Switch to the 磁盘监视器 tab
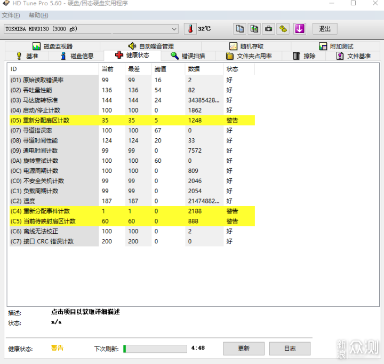384x364 pixels. tap(53, 46)
